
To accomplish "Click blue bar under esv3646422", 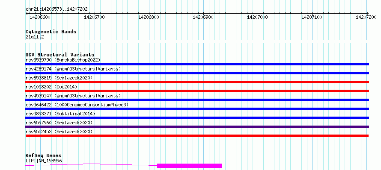I will pyautogui.click(x=197, y=109).
